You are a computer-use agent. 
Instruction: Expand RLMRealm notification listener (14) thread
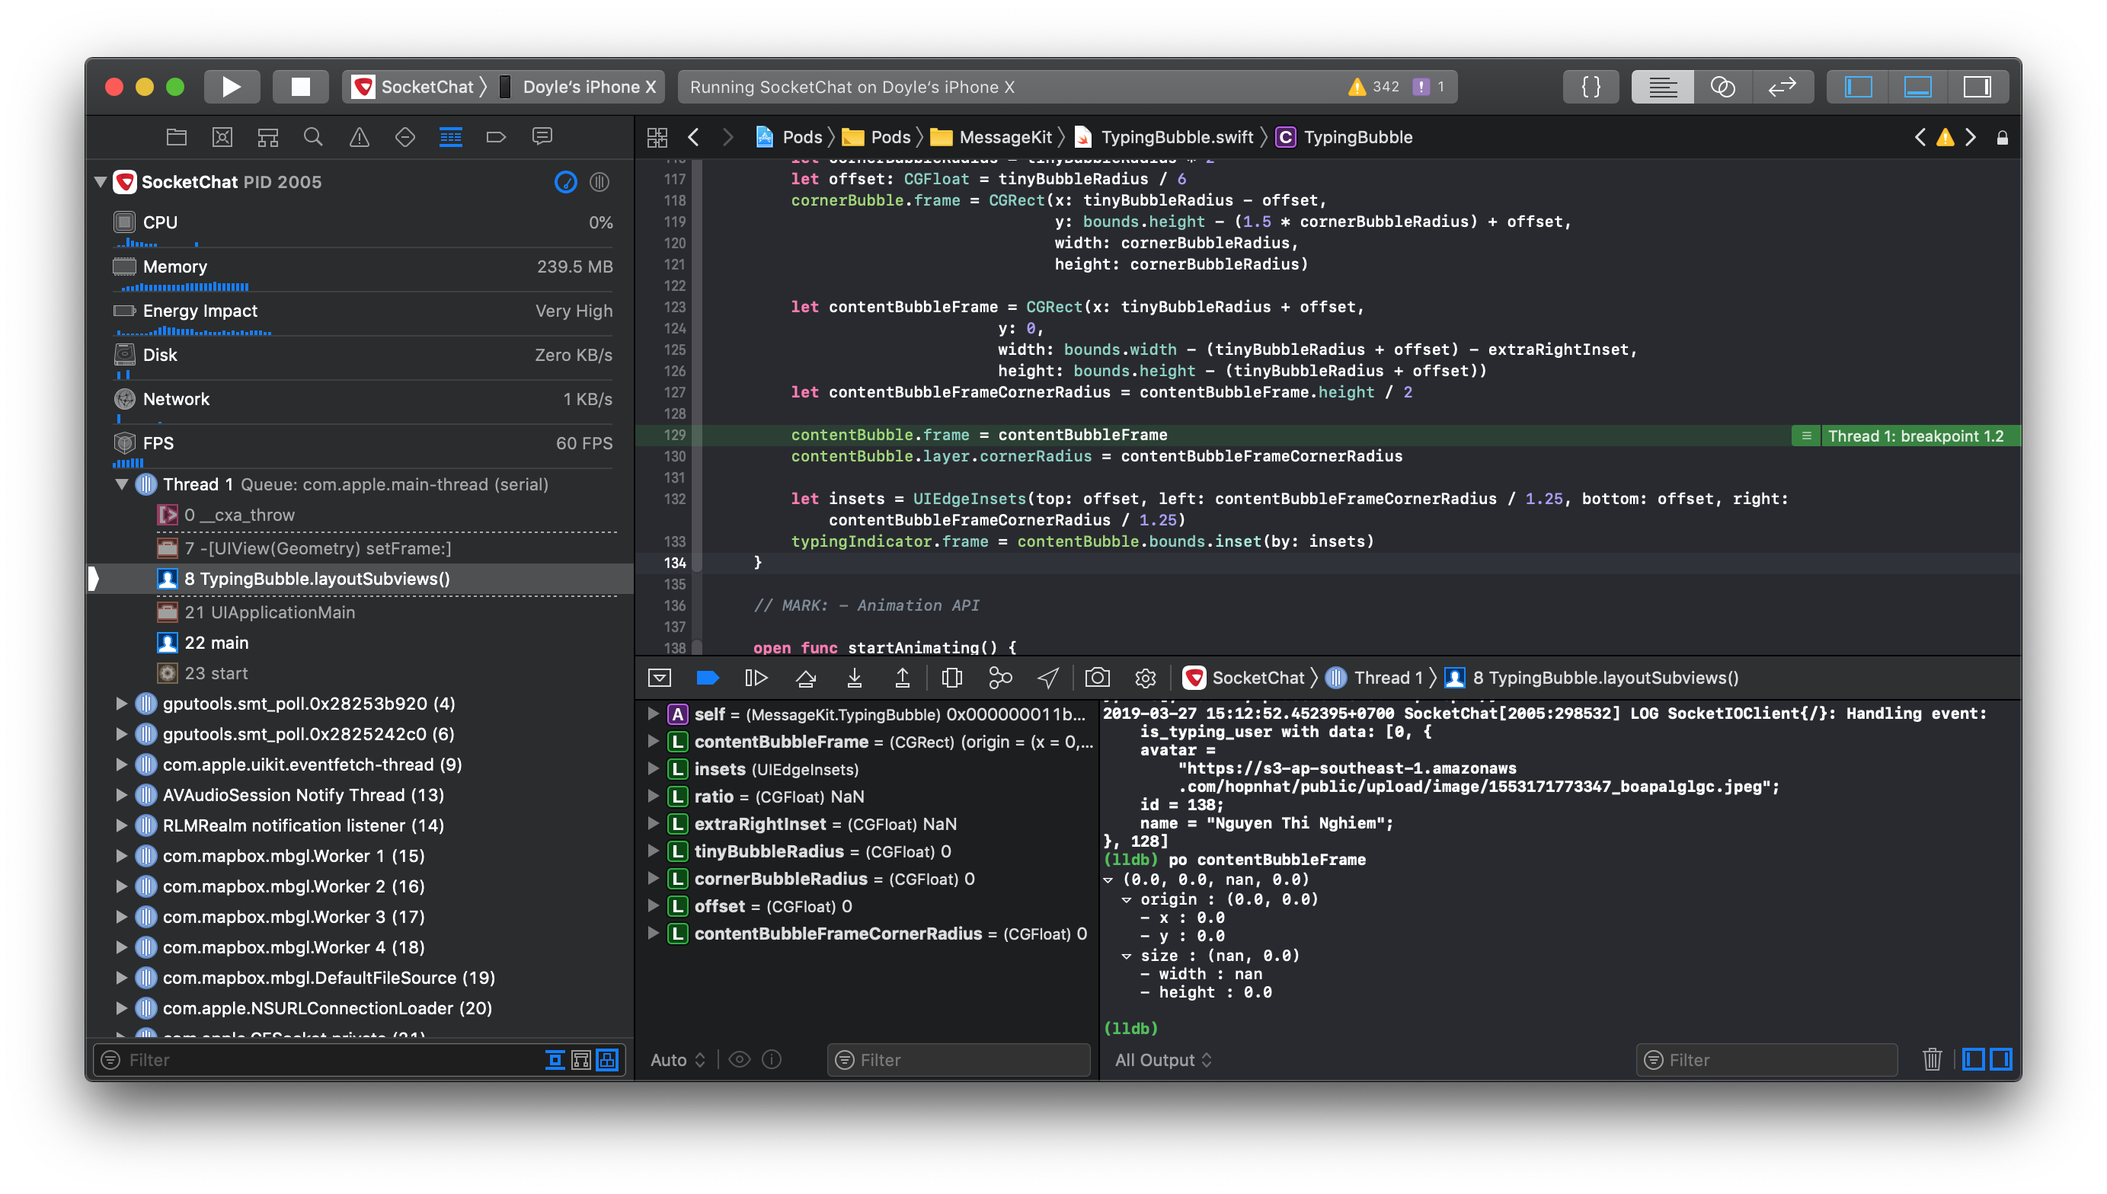click(x=121, y=825)
